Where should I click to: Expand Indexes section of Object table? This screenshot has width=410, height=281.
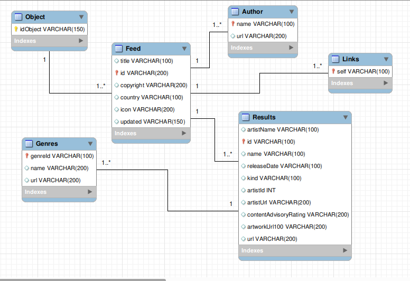pos(81,41)
